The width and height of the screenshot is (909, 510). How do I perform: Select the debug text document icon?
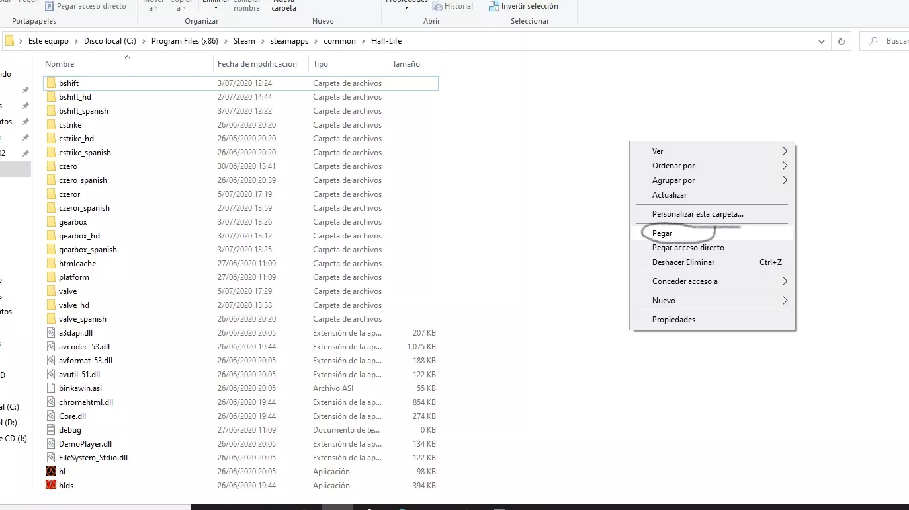click(x=52, y=430)
